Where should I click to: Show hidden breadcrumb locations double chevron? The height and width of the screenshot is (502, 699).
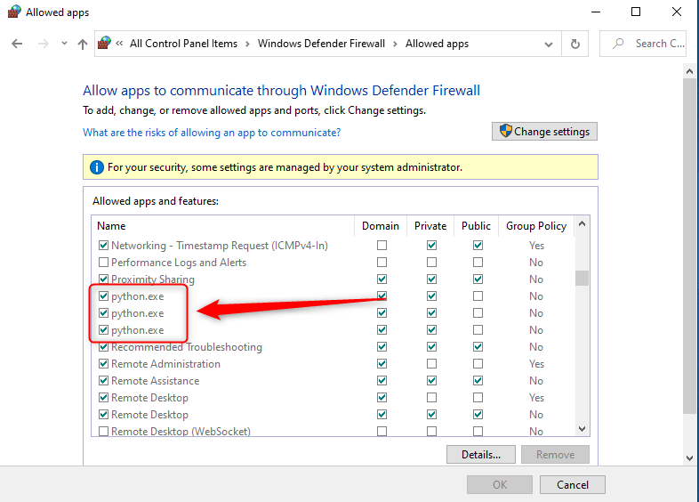119,44
